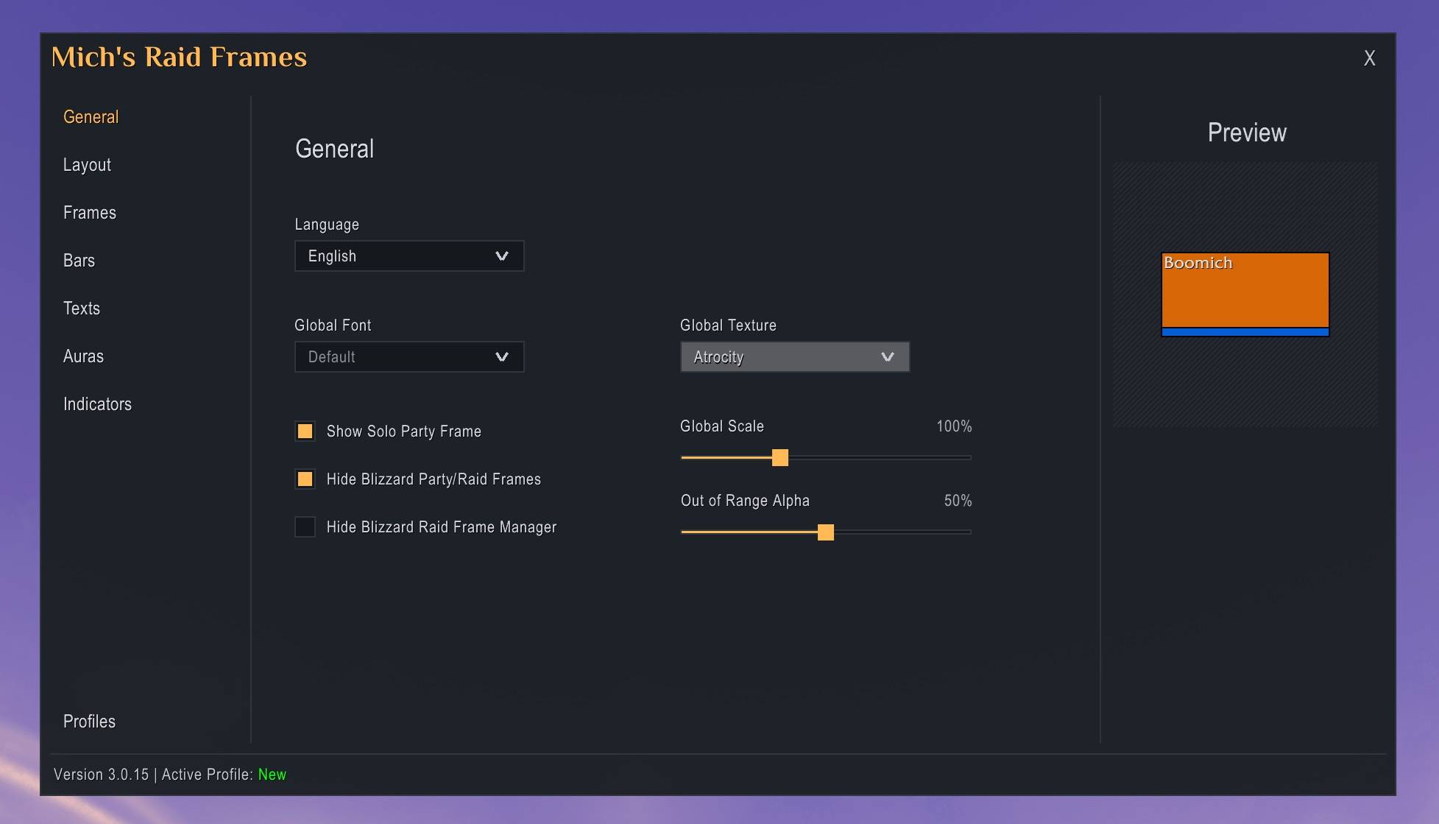Open the Texts settings
This screenshot has height=824, width=1439.
(82, 309)
